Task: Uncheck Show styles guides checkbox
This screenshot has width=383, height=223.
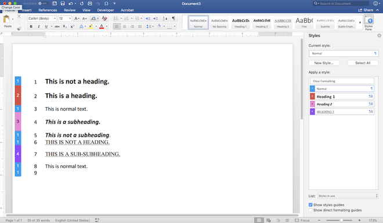Action: pyautogui.click(x=310, y=204)
